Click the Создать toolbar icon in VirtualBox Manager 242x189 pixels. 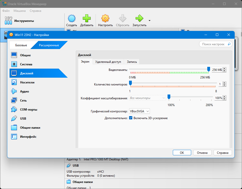[x=72, y=18]
